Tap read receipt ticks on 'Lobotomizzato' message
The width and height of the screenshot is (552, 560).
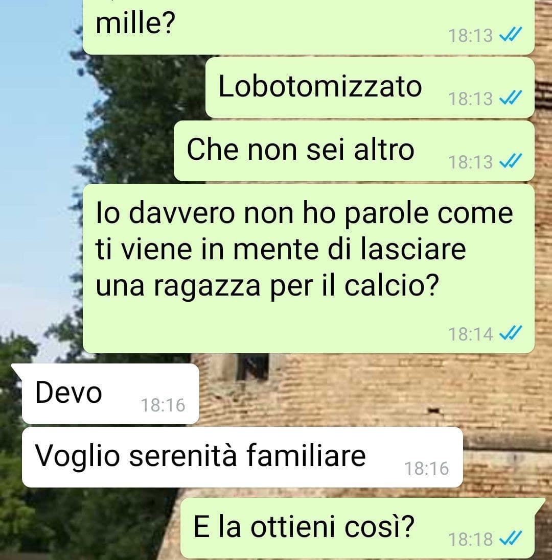point(511,97)
